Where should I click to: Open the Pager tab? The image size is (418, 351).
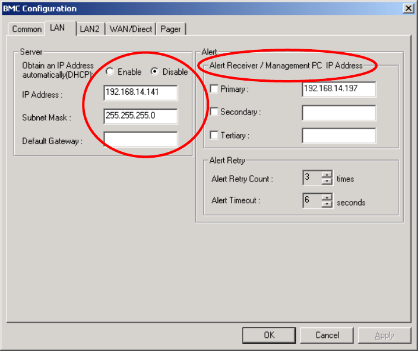[x=170, y=29]
